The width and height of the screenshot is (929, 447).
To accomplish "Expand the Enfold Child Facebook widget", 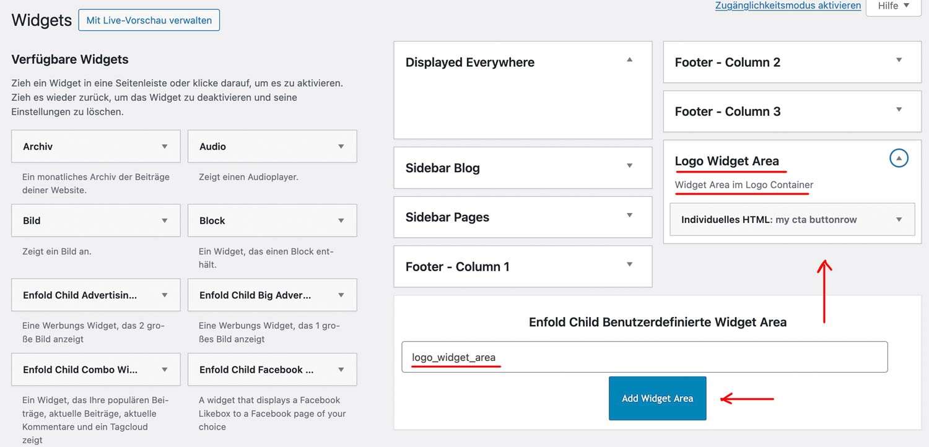I will pyautogui.click(x=341, y=370).
